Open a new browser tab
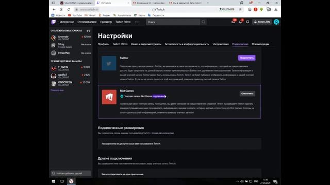The image size is (330, 185). click(208, 3)
